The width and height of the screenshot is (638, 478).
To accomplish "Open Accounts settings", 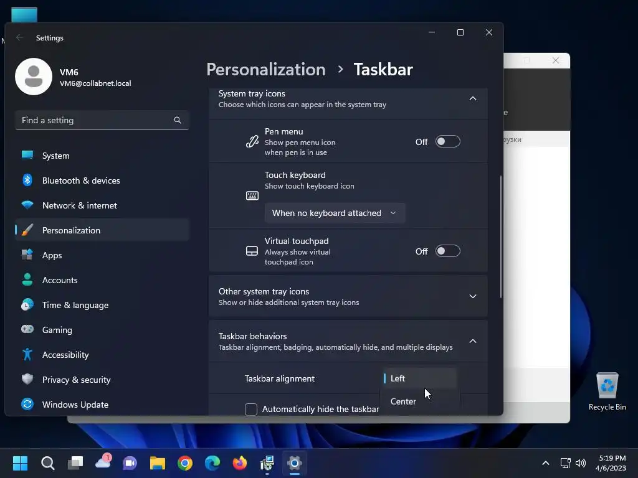I will (x=102, y=280).
